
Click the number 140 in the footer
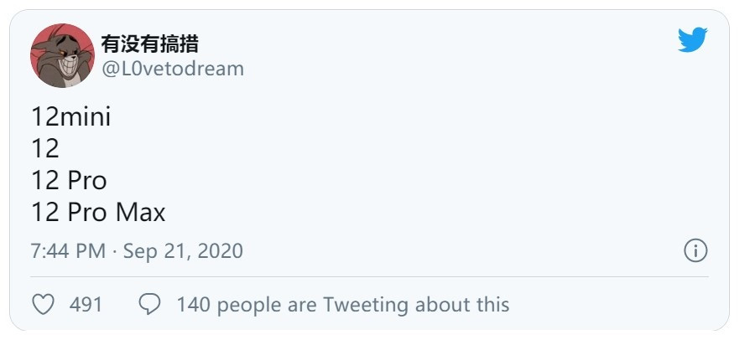coord(193,305)
